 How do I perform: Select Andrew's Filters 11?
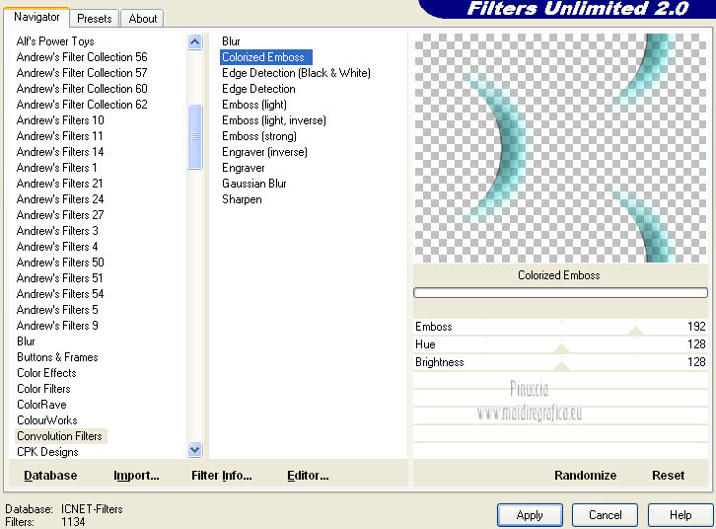(60, 136)
